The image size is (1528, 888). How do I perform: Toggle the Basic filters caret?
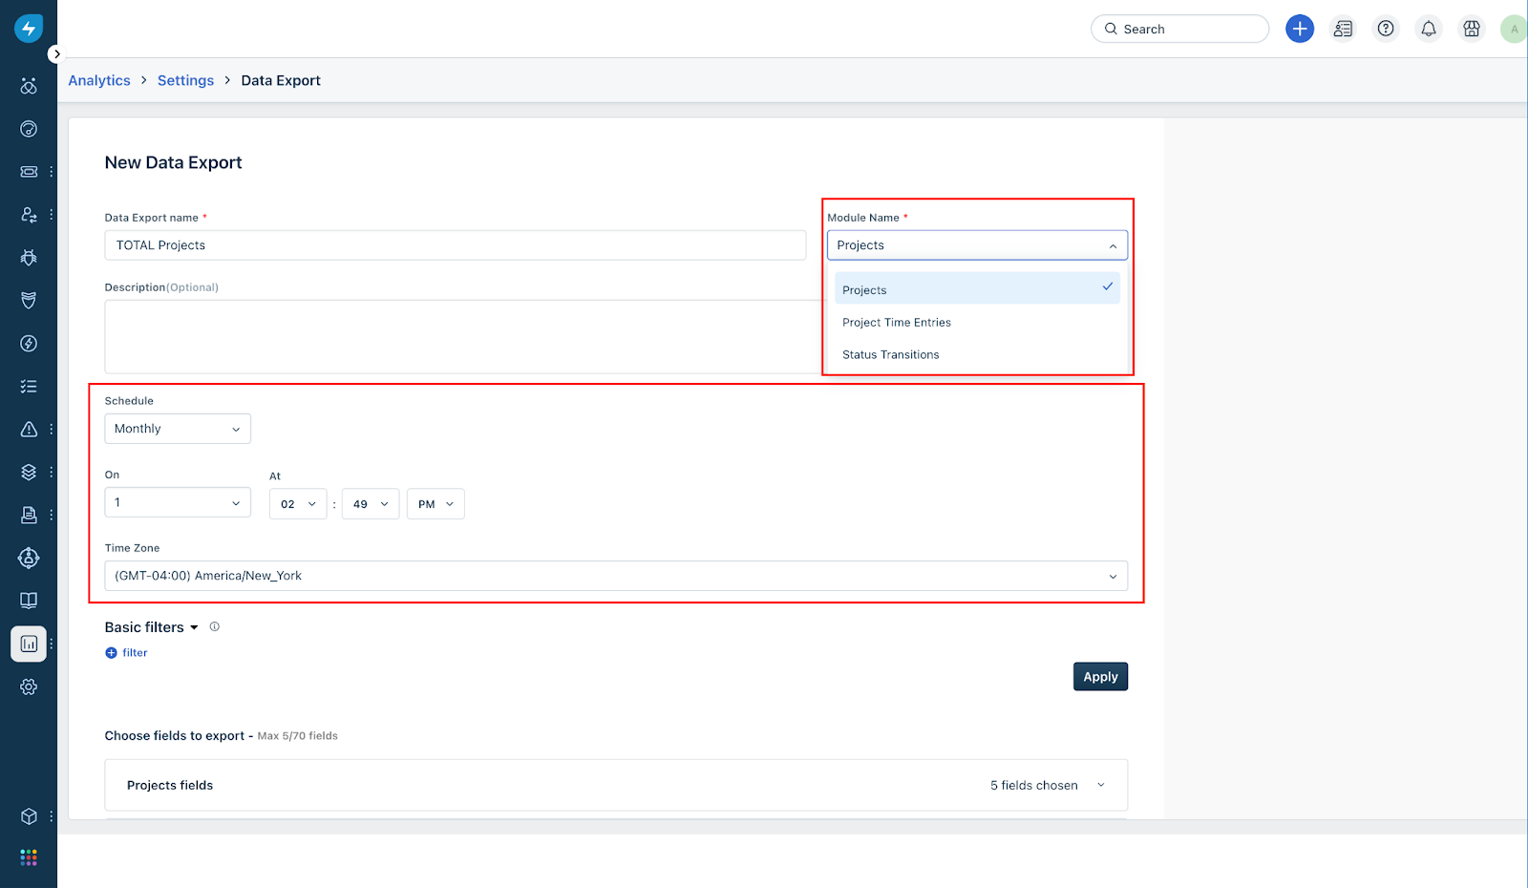194,627
